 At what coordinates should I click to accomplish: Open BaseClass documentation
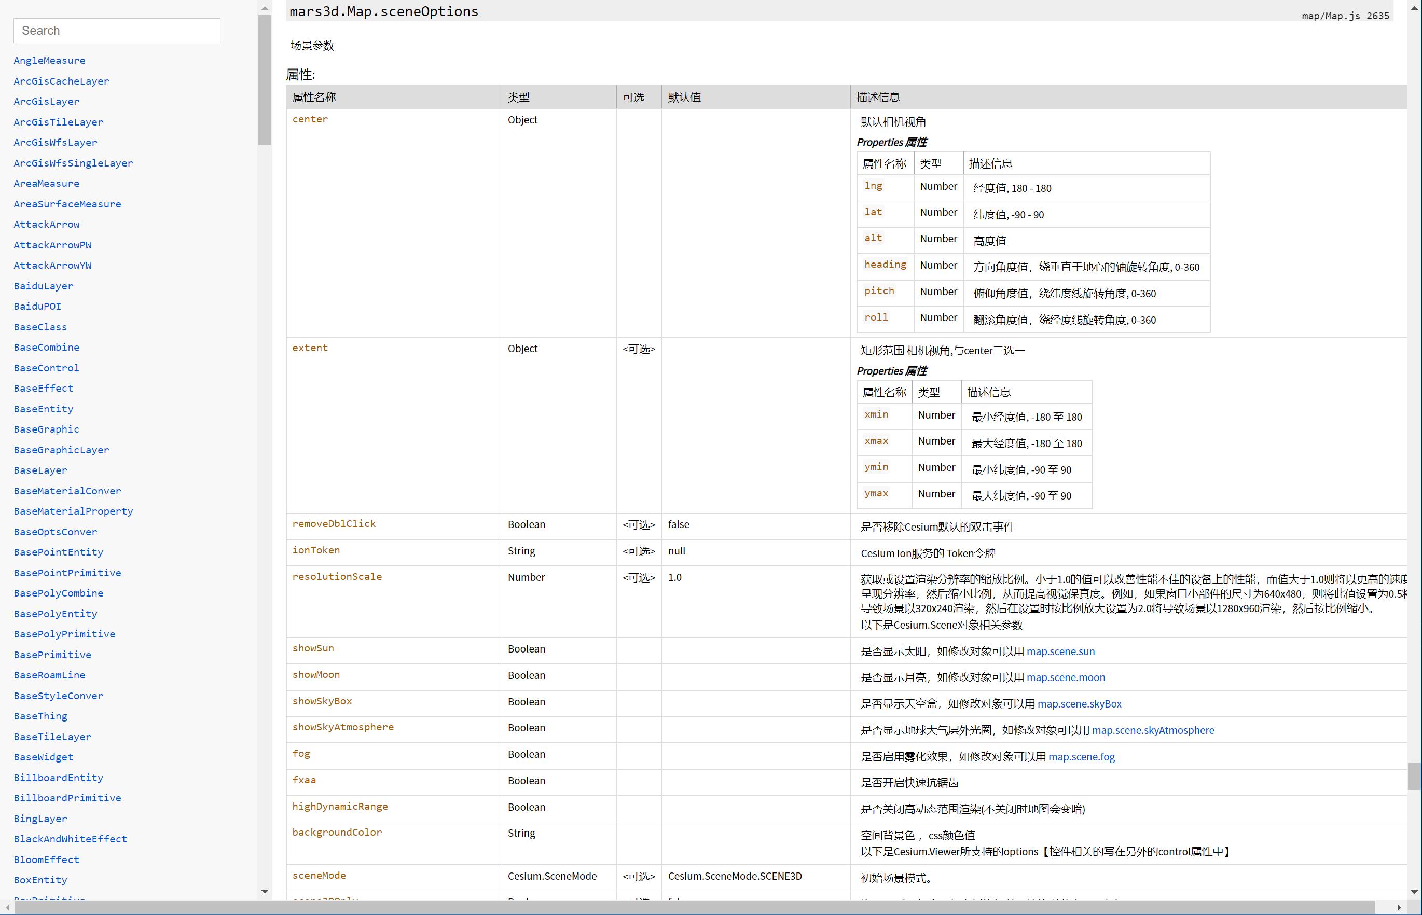coord(40,327)
